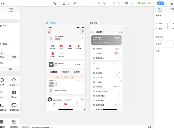174x130 pixels.
Task: Open the 属性 properties tab
Action: pyautogui.click(x=160, y=9)
